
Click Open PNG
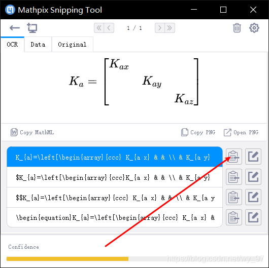241,132
